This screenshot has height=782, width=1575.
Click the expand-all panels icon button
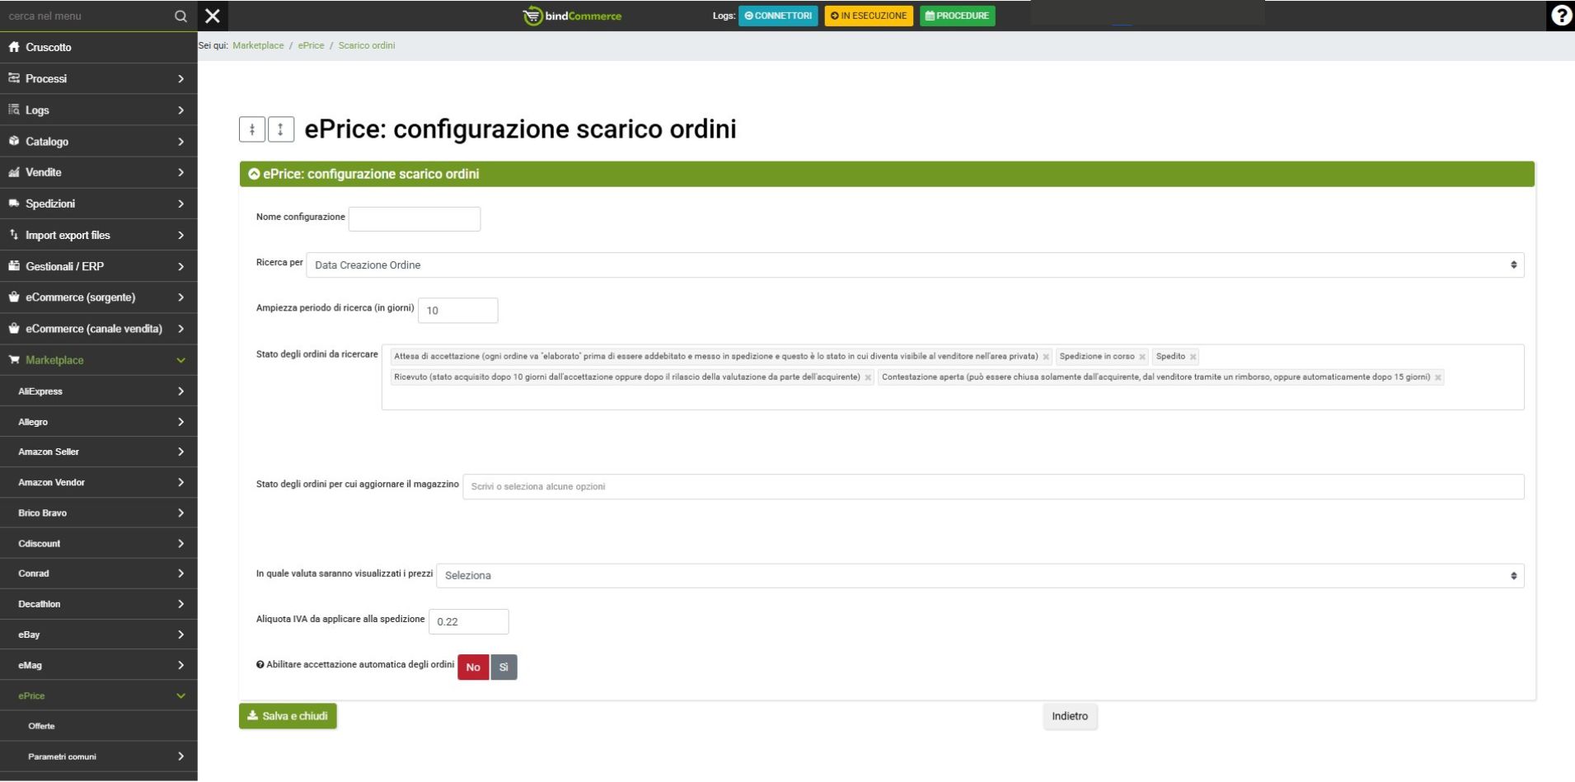pos(281,129)
